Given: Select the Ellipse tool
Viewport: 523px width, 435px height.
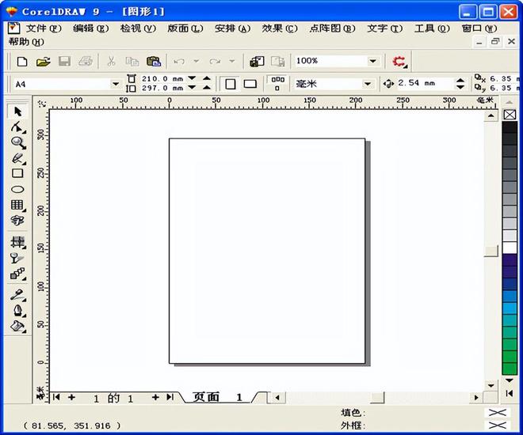Looking at the screenshot, I should pyautogui.click(x=17, y=190).
